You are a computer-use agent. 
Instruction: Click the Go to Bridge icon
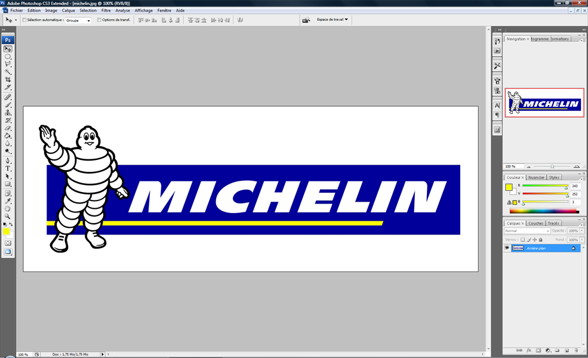(306, 20)
